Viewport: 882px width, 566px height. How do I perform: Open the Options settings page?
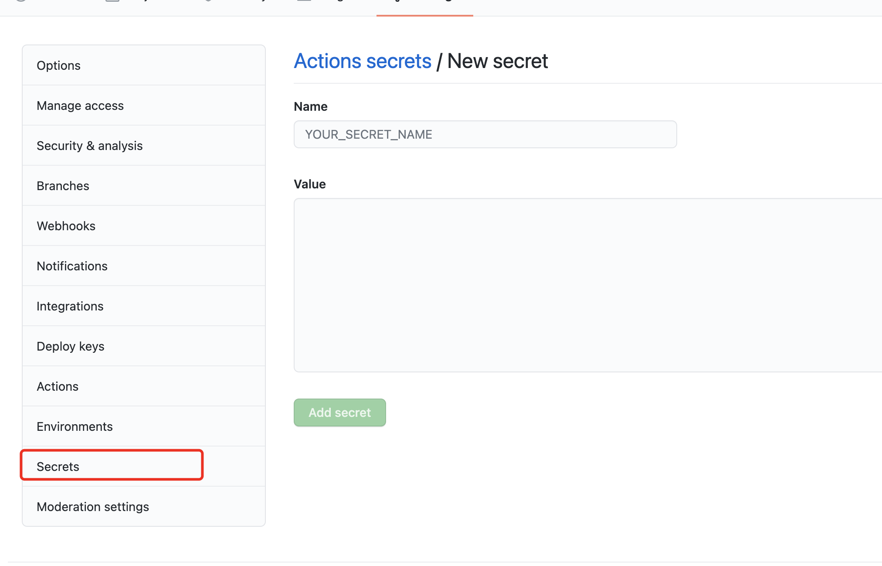(x=58, y=65)
